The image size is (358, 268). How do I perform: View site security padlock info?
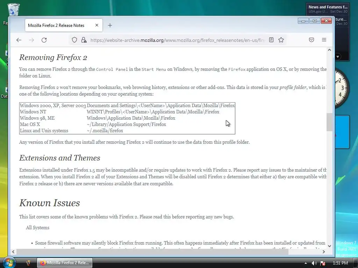pyautogui.click(x=84, y=40)
